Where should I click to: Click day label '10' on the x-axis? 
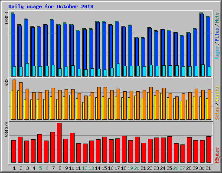(x=72, y=168)
